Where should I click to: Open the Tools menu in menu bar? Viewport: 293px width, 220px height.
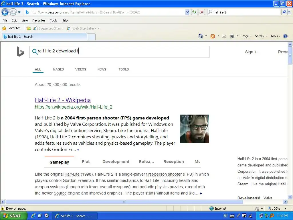click(54, 20)
